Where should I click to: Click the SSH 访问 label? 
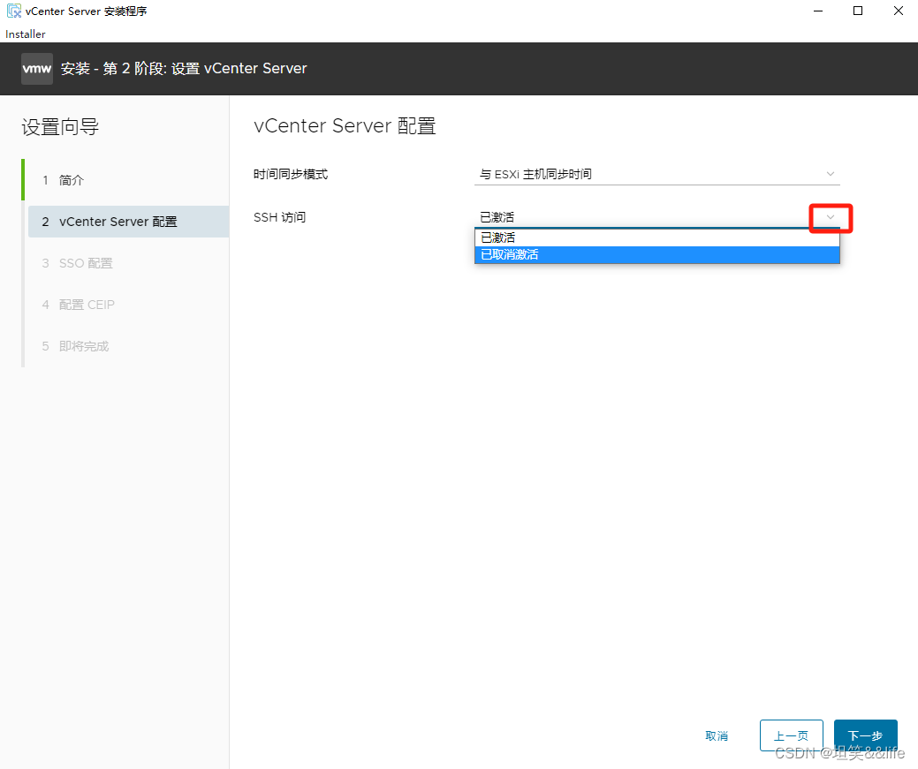click(279, 217)
